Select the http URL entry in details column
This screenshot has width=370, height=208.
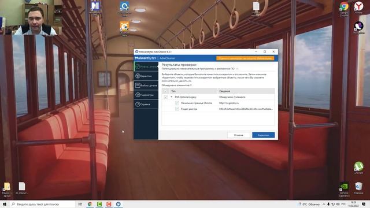point(229,103)
